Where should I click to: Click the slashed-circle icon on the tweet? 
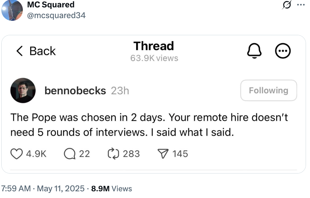286,5
